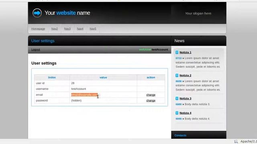Viewport: 257px width, 144px height.
Task: Click the Notizia 1 news icon
Action: 177,52
